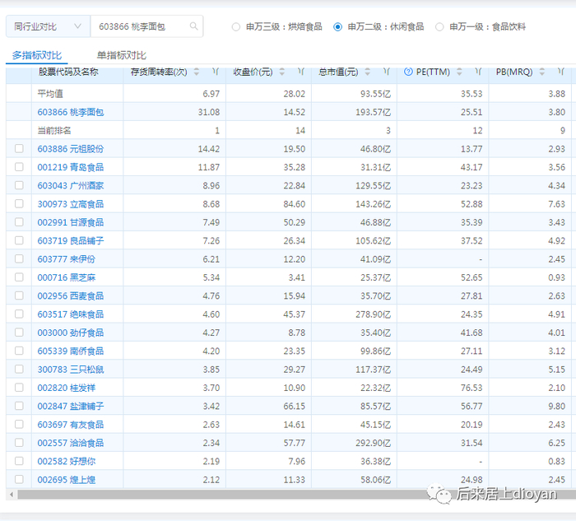Open 002847 盐津铺子 stock link

coord(71,406)
